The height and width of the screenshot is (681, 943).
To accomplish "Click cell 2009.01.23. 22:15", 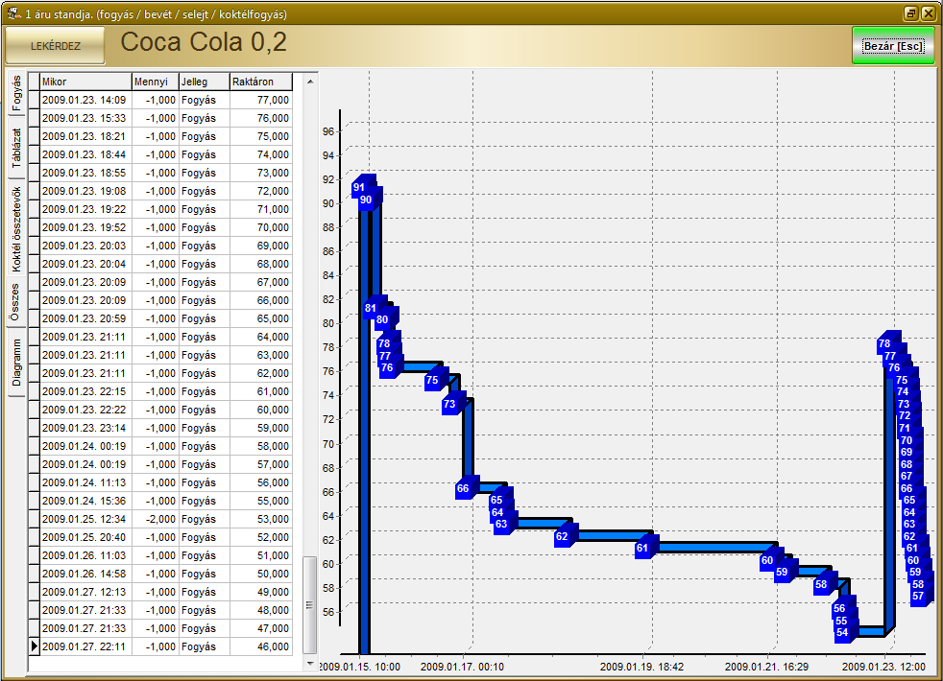I will [x=85, y=391].
